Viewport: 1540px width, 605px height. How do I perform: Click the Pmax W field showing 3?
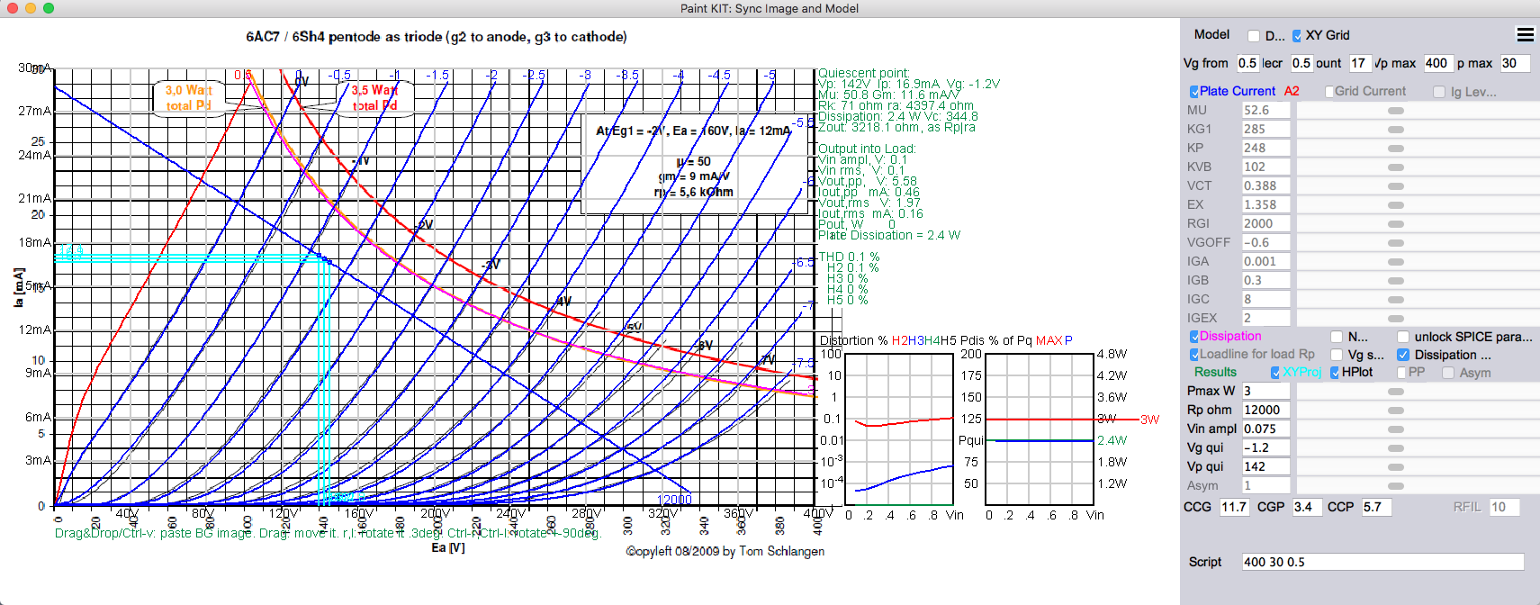[x=1265, y=391]
